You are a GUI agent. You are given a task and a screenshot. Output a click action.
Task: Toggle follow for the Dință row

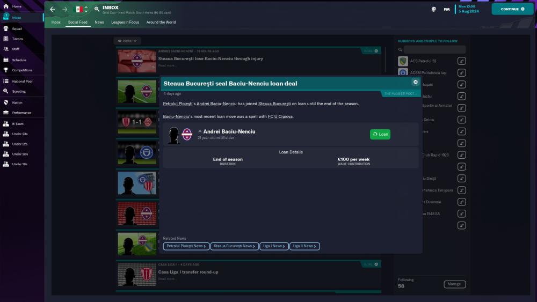click(x=461, y=179)
